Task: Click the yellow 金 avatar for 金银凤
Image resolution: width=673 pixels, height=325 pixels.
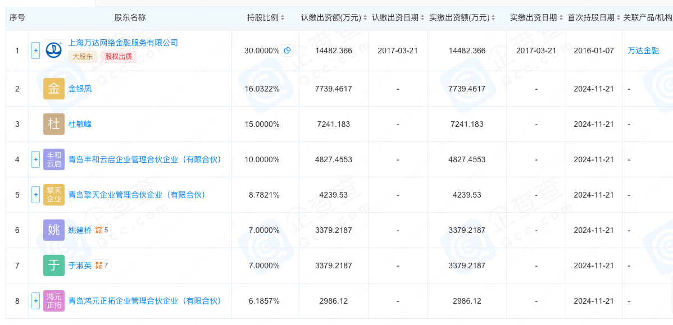Action: pos(54,89)
